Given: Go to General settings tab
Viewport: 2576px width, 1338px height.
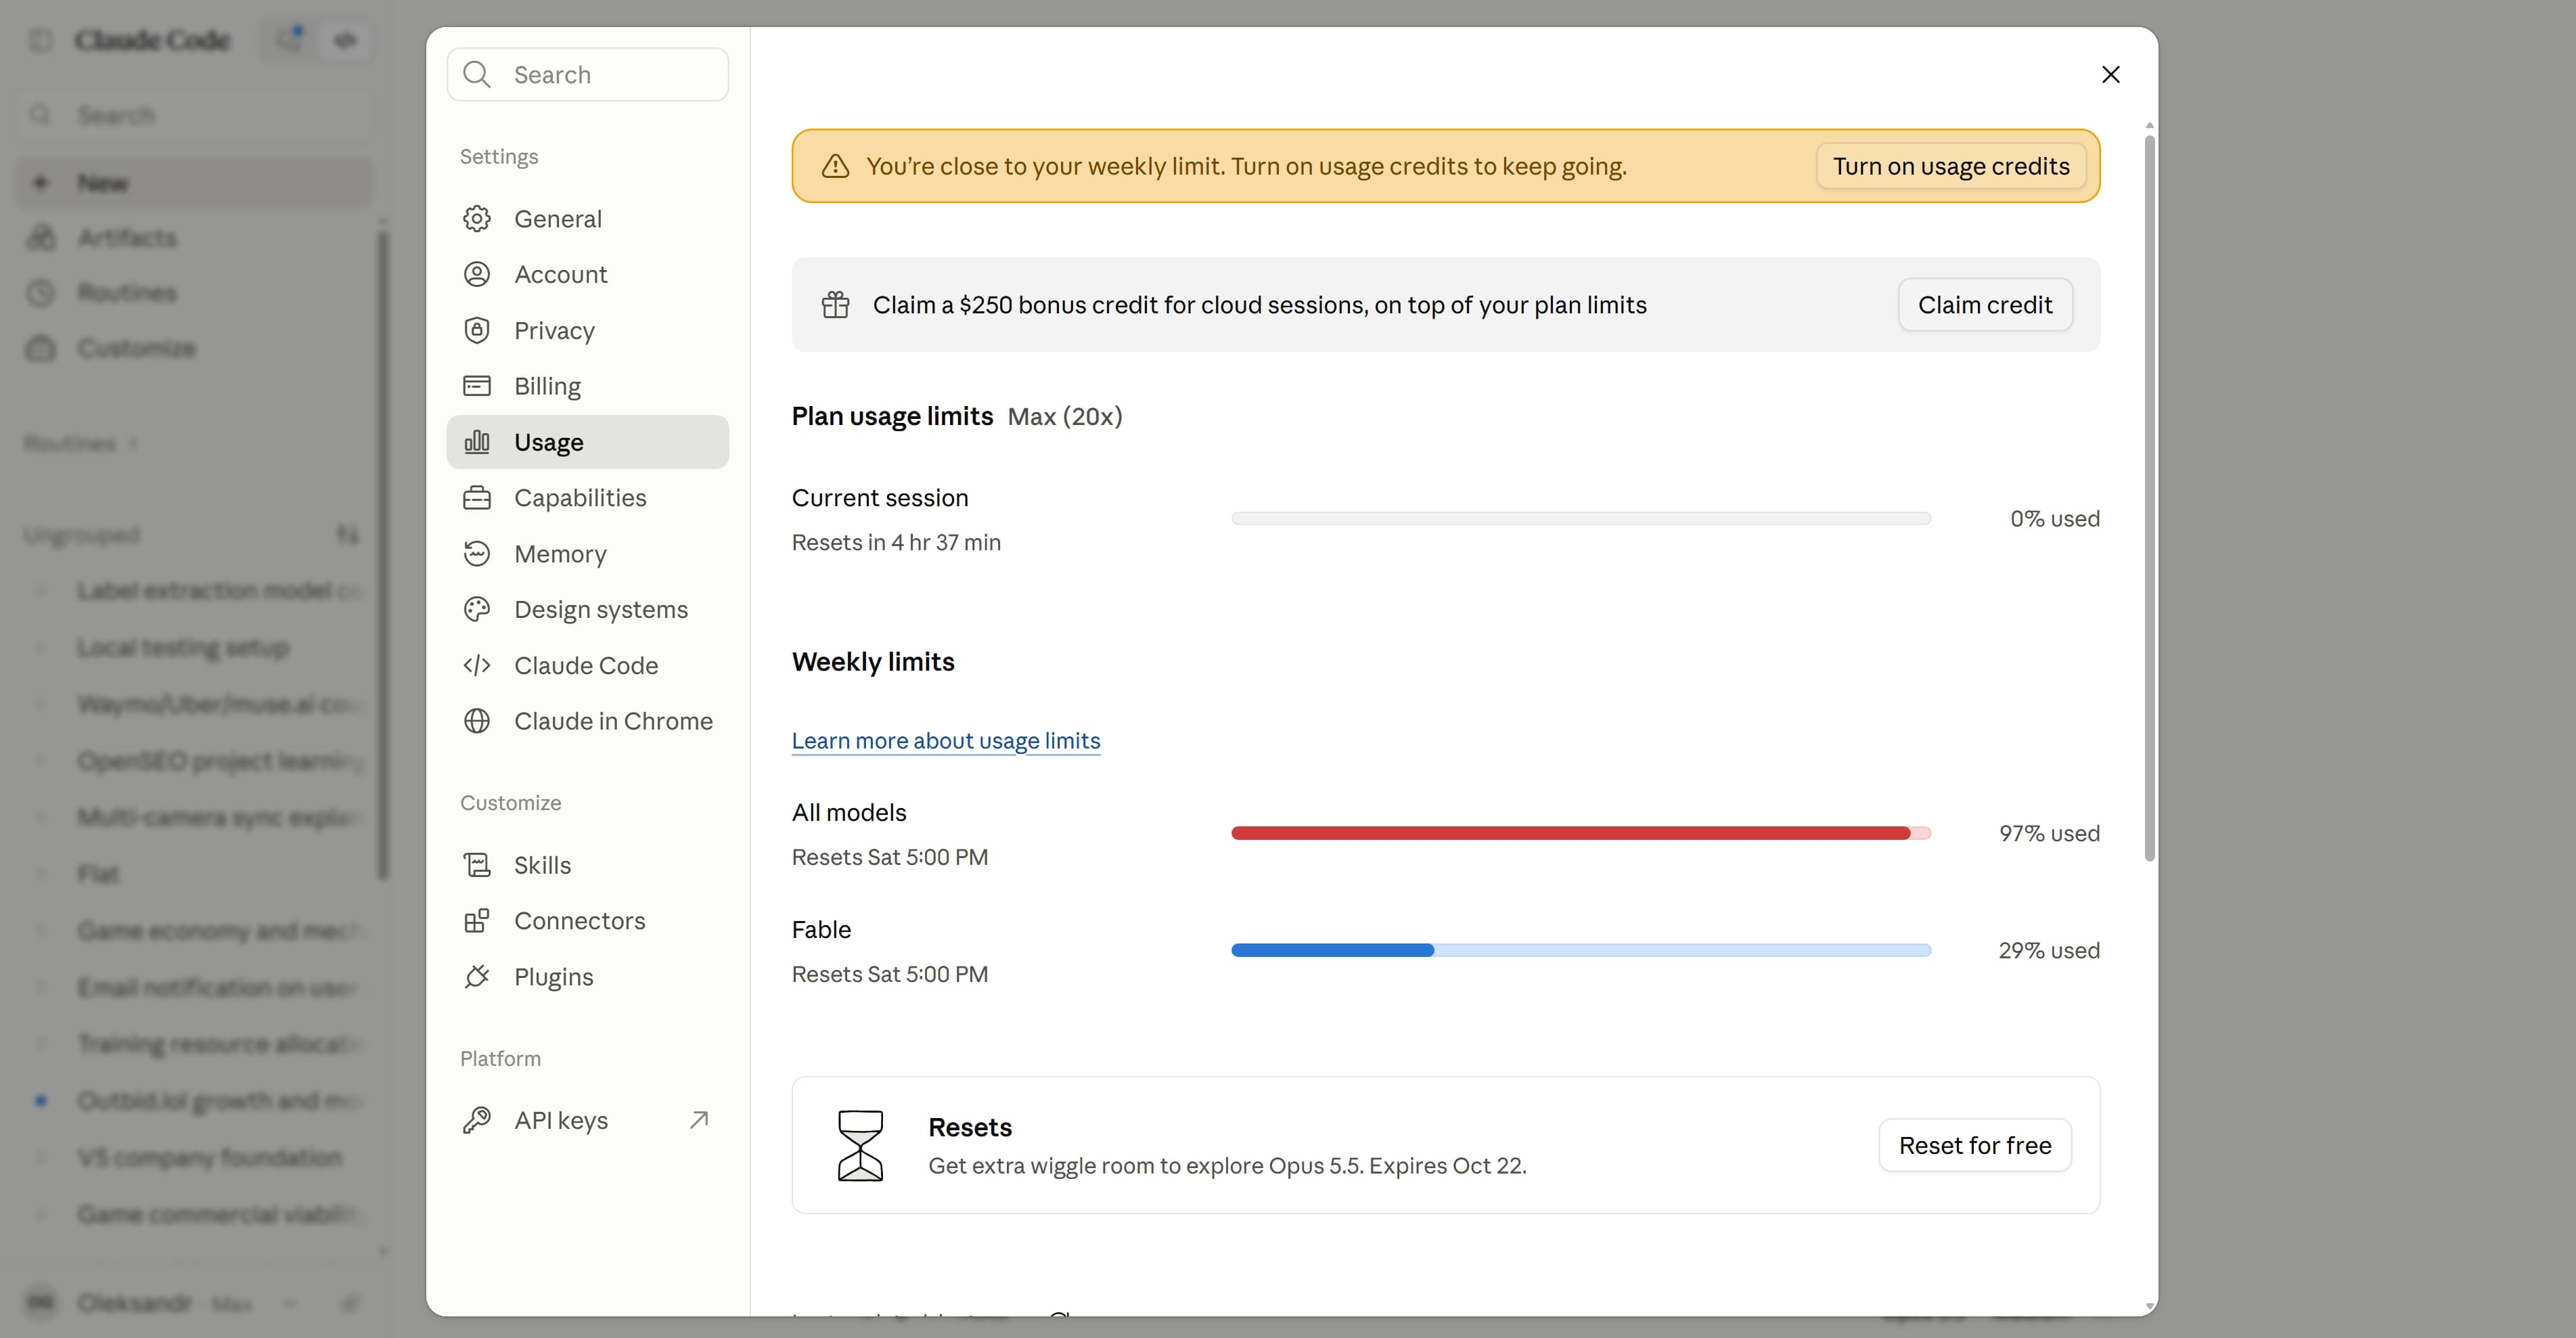Looking at the screenshot, I should pyautogui.click(x=588, y=219).
